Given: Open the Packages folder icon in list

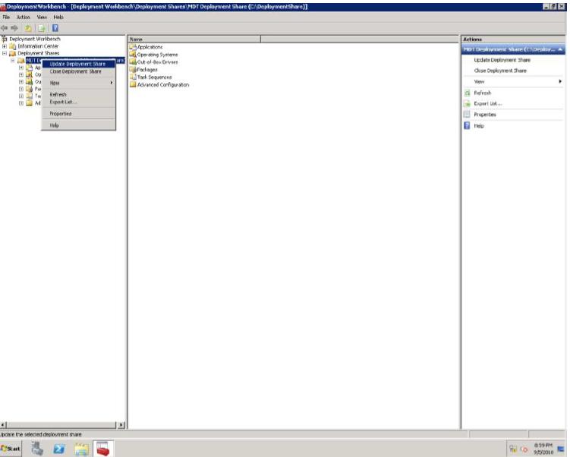Looking at the screenshot, I should (x=133, y=69).
